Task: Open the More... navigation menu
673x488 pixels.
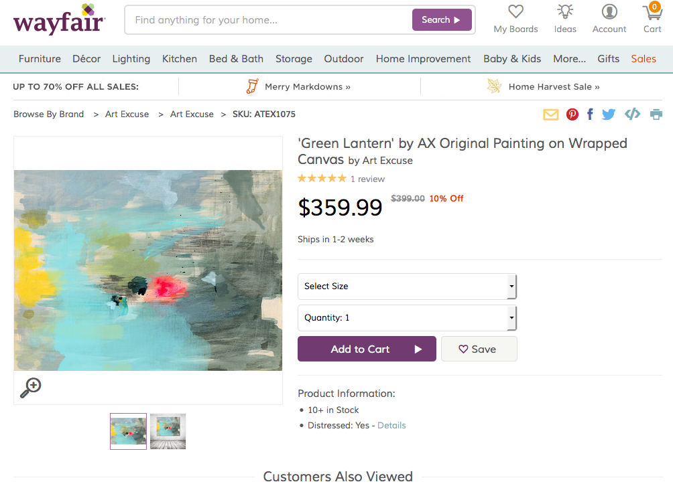Action: click(569, 59)
